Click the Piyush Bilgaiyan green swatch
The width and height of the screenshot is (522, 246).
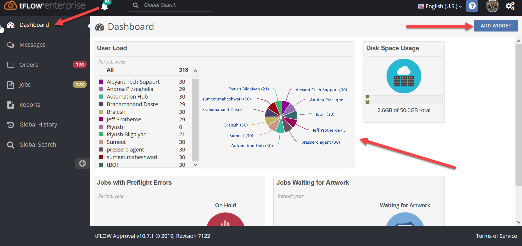click(x=101, y=134)
